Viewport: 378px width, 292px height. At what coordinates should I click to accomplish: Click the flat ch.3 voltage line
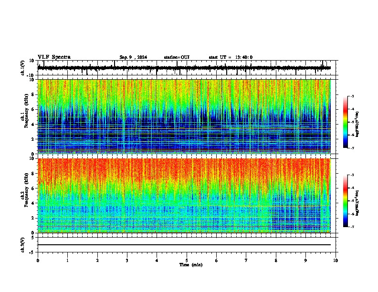(184, 245)
